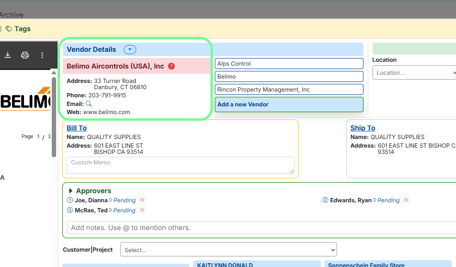Click the step 1 circle for Joe, Dianna
This screenshot has height=267, width=456.
pos(70,200)
